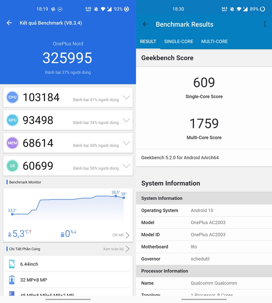
Task: Tap the 1759 Multi-Core Score value
Action: (x=204, y=124)
